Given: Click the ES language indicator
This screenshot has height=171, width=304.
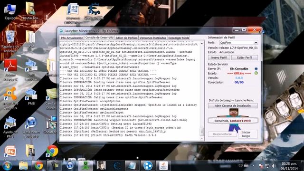Looking at the screenshot, I should (x=240, y=165).
